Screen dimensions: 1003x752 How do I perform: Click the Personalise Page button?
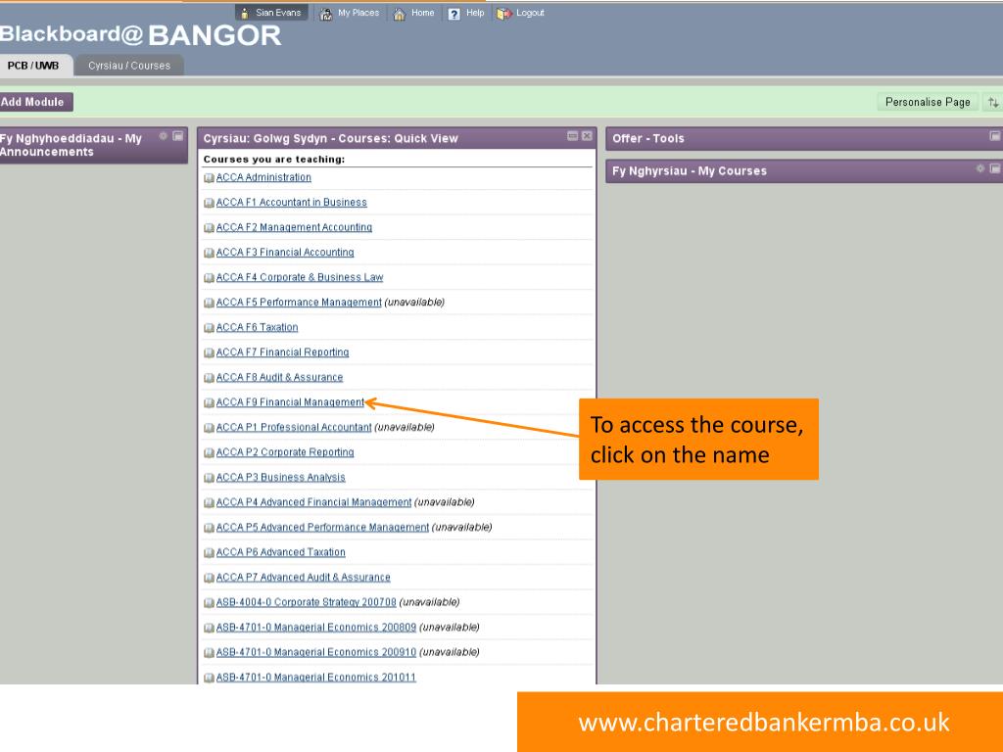point(928,102)
